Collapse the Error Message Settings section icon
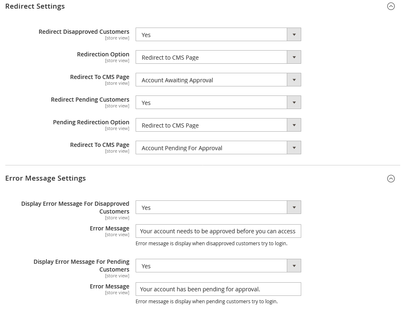Screen dimensions: 406x309 click(x=391, y=179)
